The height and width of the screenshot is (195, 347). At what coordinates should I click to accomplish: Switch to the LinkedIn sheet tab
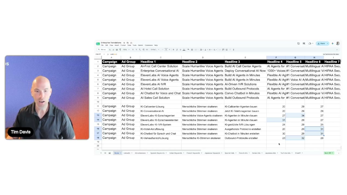[127, 153]
